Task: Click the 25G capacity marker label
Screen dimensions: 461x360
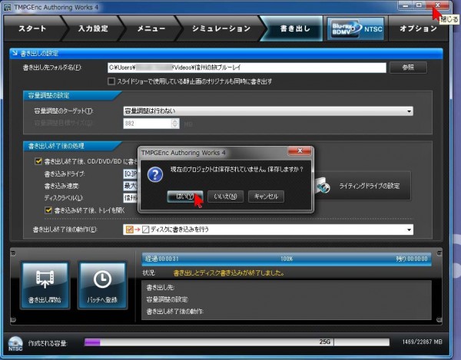Action: (x=325, y=342)
